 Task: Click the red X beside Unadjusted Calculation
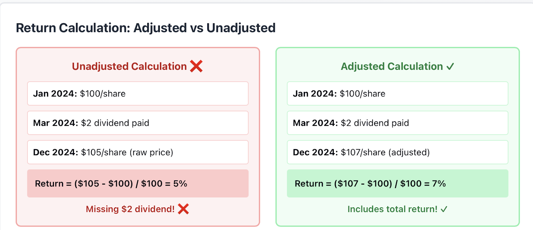click(x=196, y=66)
